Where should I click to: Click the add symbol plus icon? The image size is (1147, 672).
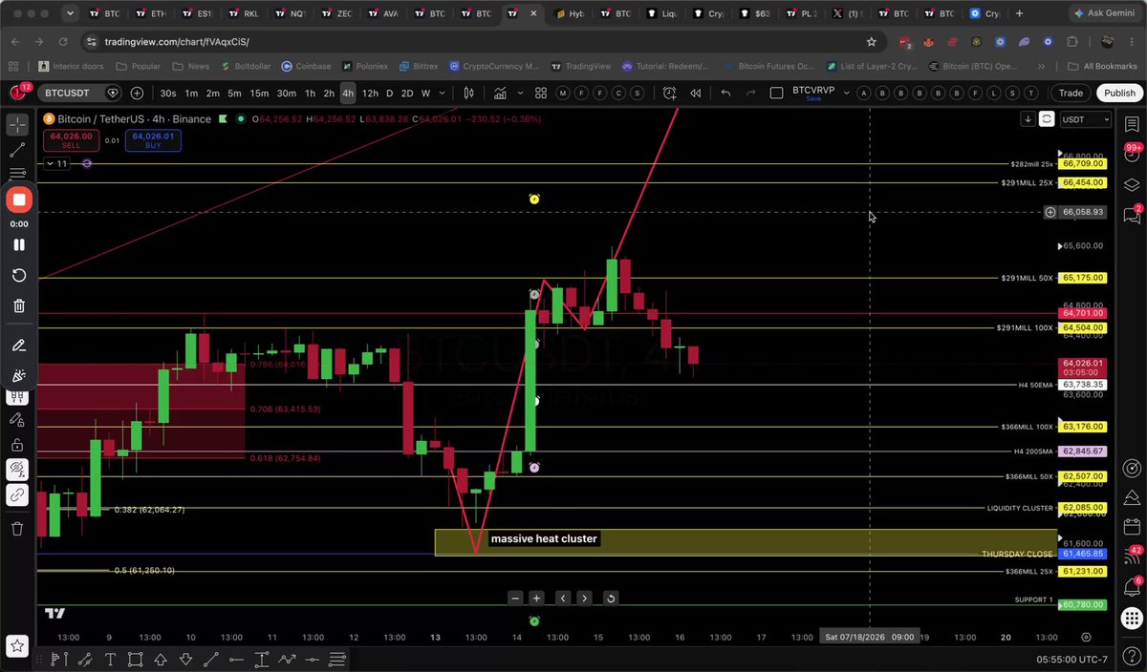pyautogui.click(x=137, y=93)
